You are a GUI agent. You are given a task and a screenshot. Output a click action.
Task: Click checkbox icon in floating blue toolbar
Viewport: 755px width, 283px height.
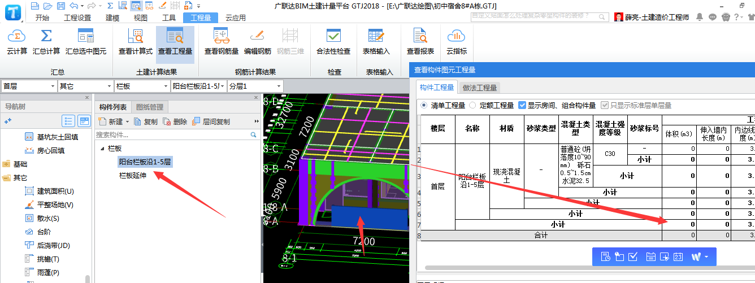point(633,256)
